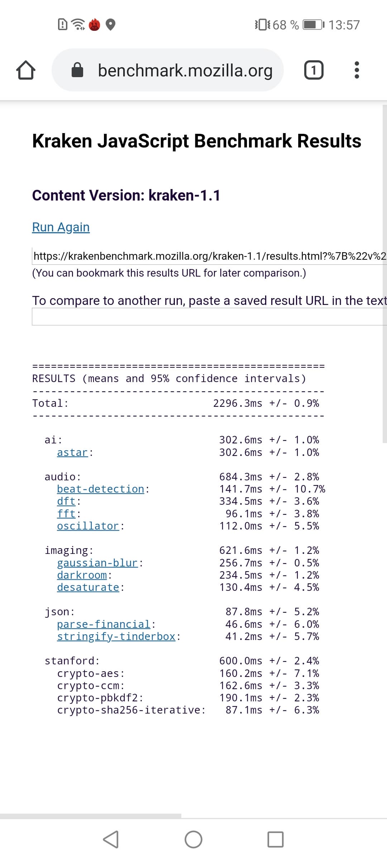Open the tab switcher showing 1 tab
The height and width of the screenshot is (861, 387).
pyautogui.click(x=314, y=70)
